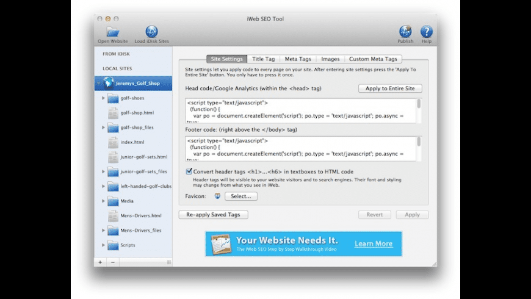This screenshot has height=299, width=531.
Task: Click the window resize corner grip
Action: [434, 264]
